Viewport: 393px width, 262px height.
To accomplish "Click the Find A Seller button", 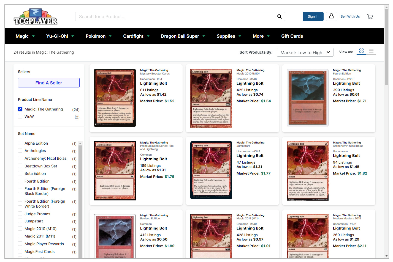I will click(49, 83).
